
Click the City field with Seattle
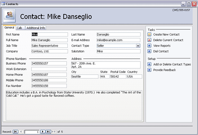(x=85, y=77)
